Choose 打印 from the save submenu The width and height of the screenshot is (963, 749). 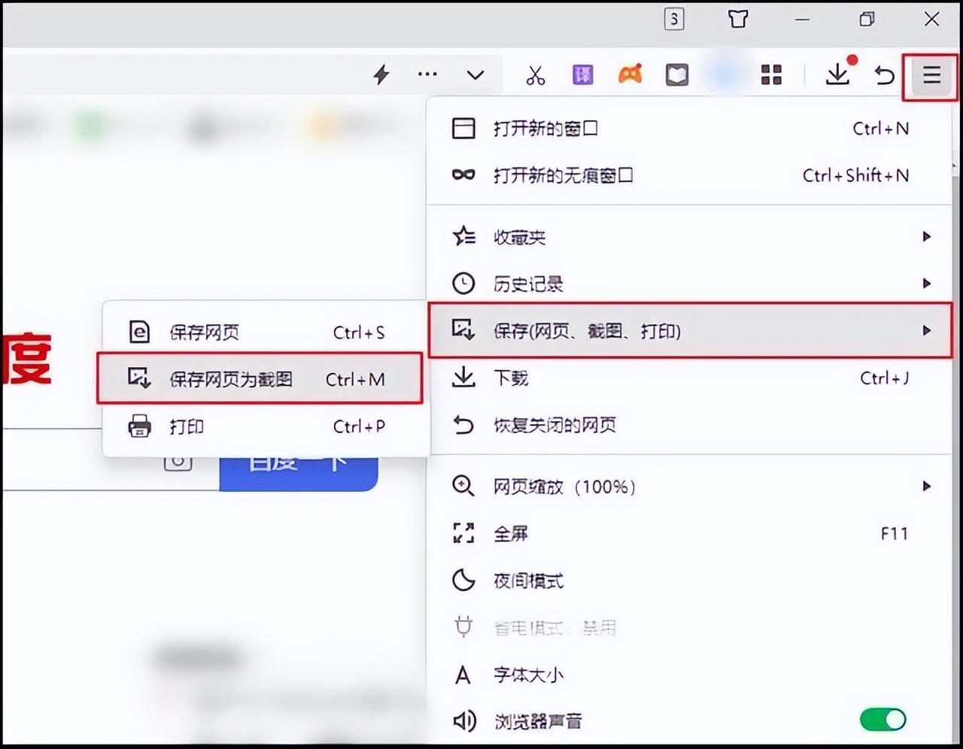tap(185, 426)
